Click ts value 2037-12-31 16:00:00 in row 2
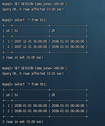Screen dimensions: 105x126 click(31, 47)
